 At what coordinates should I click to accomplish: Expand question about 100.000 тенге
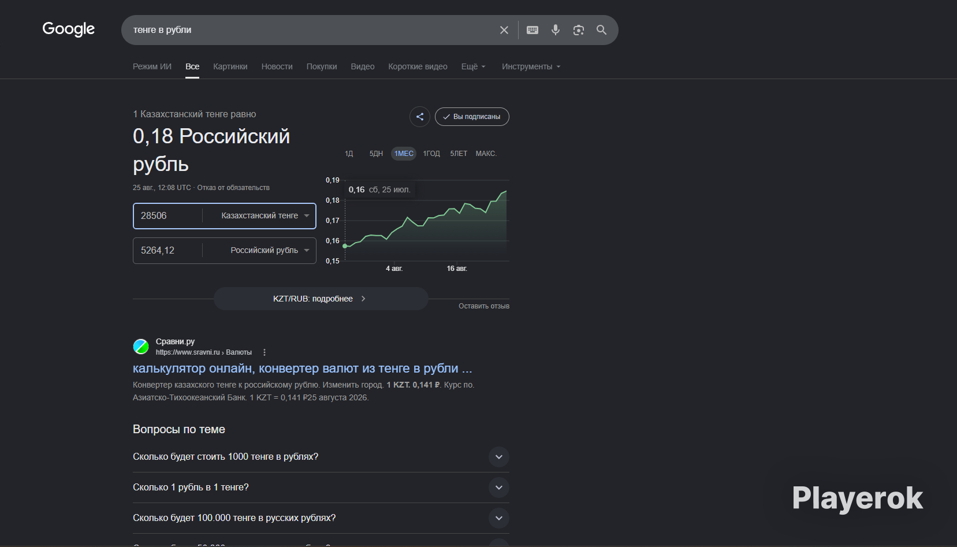coord(321,518)
